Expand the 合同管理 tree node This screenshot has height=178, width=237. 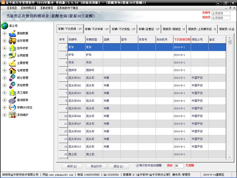pyautogui.click(x=5, y=56)
